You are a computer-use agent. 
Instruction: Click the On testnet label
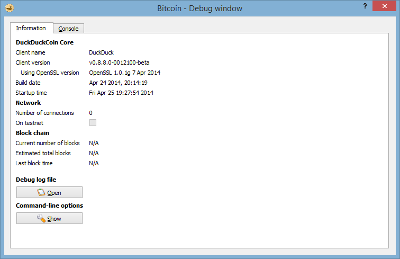click(29, 123)
